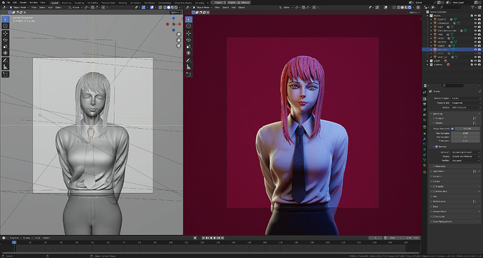
Task: Toggle eye icon for NECKTIE object
Action: click(475, 42)
